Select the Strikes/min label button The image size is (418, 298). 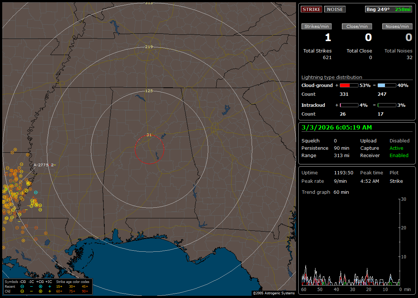[317, 26]
